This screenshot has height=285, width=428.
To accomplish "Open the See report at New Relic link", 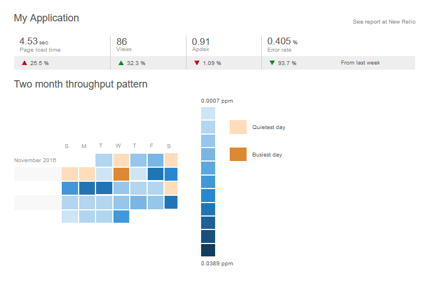I will click(384, 22).
